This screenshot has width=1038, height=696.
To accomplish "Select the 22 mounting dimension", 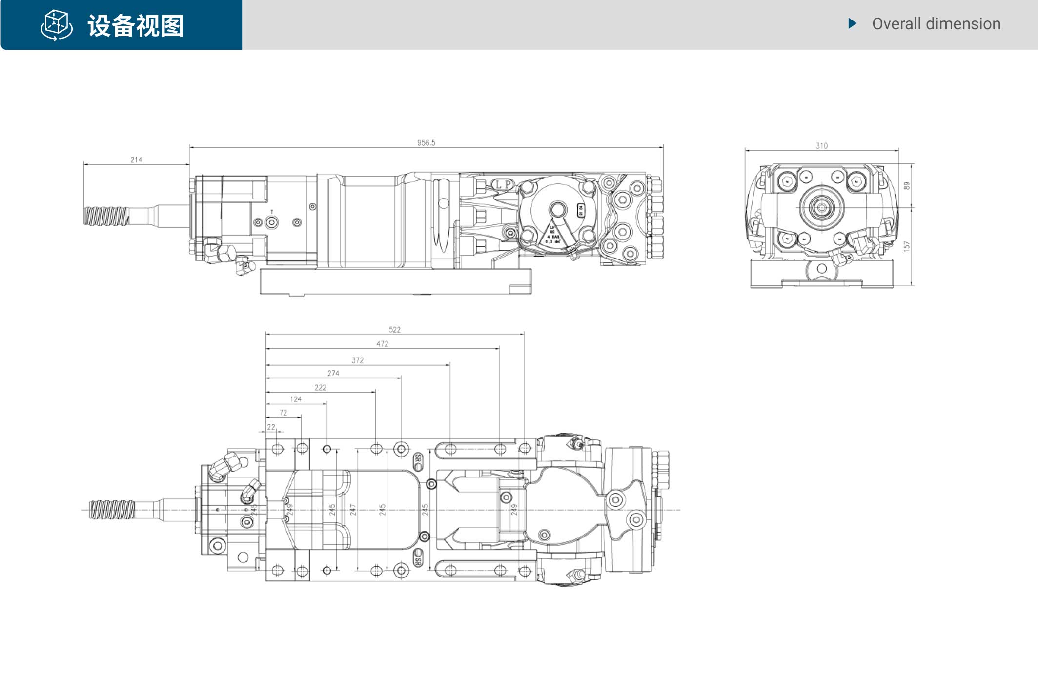I will [x=271, y=427].
